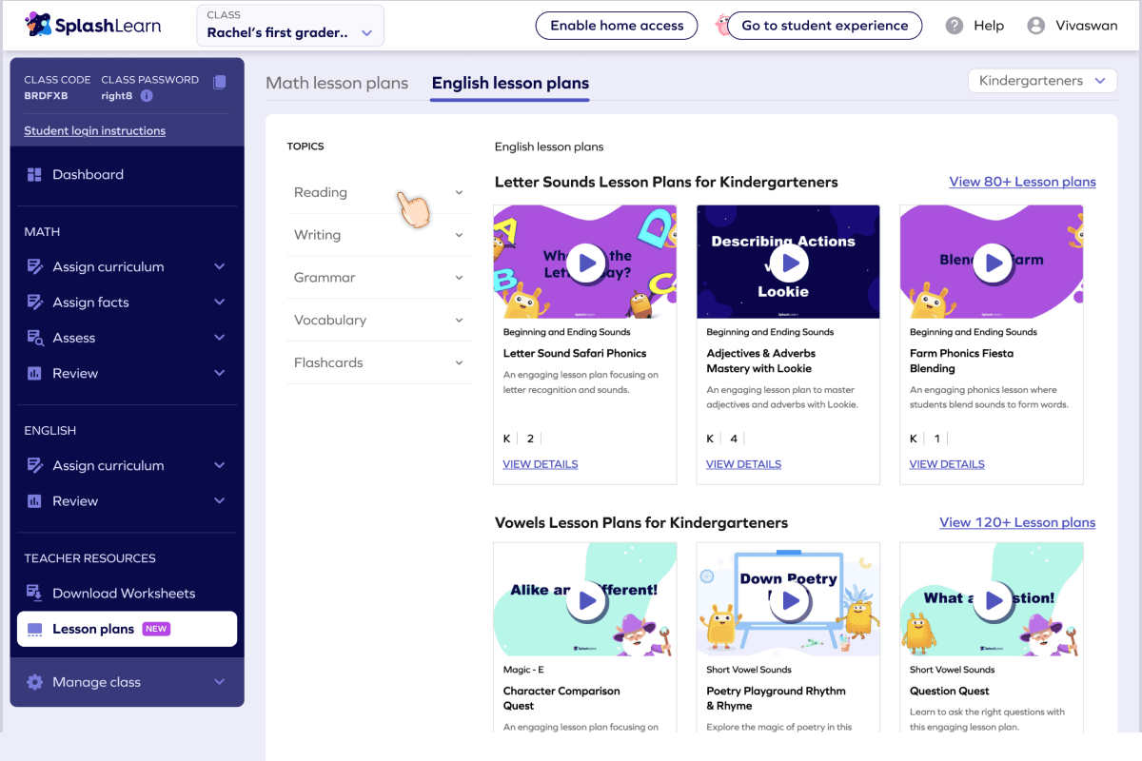Click View 120+ Lesson plans link
This screenshot has height=761, width=1142.
click(1017, 522)
